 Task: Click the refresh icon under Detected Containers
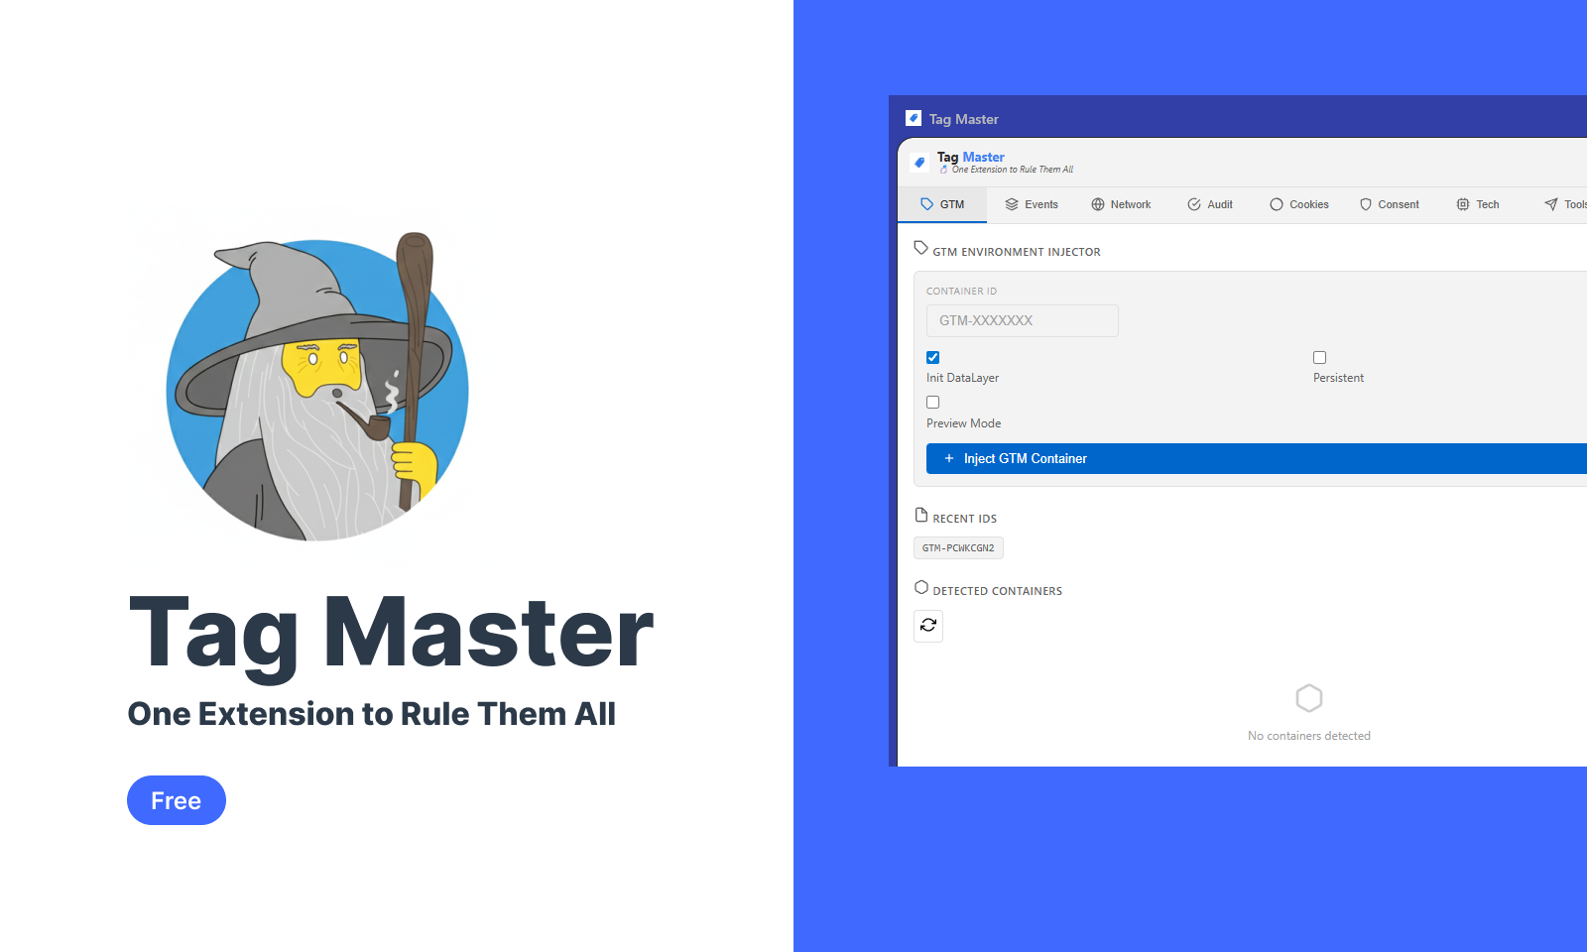point(928,626)
